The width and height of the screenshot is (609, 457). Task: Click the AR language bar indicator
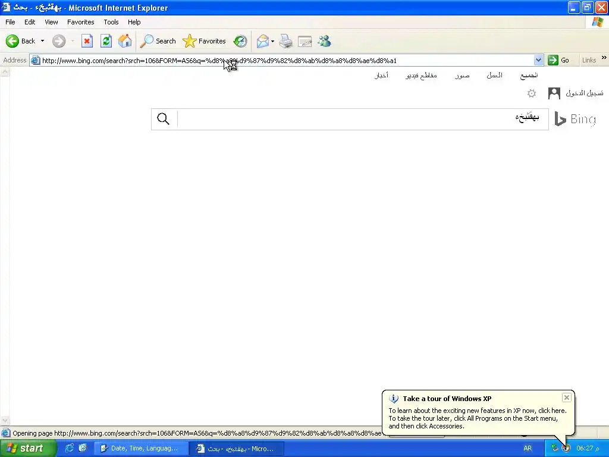click(528, 449)
